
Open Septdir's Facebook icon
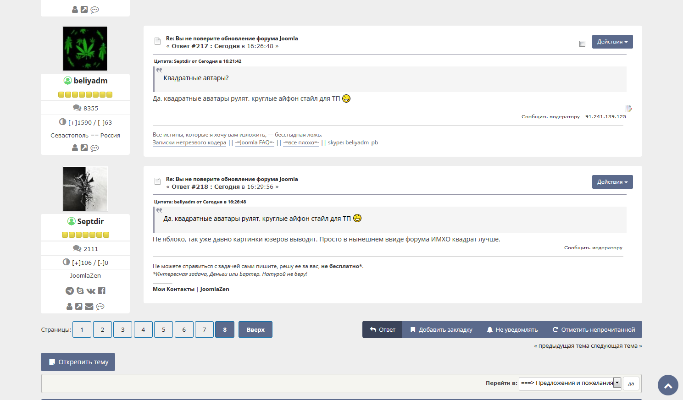102,291
